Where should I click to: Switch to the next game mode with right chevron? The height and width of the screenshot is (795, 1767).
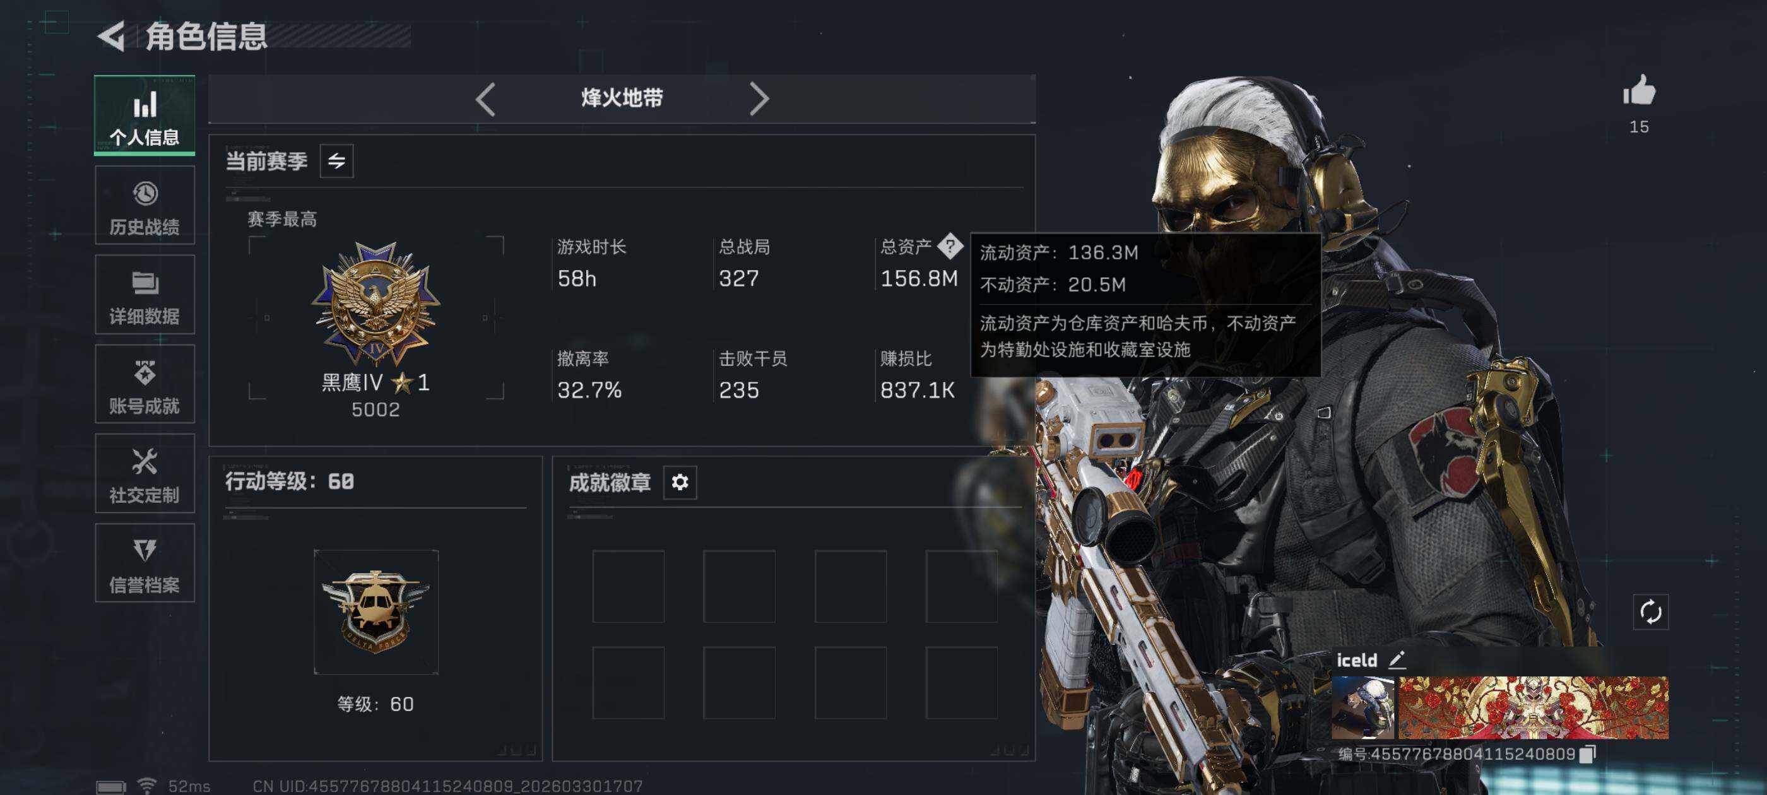tap(759, 100)
